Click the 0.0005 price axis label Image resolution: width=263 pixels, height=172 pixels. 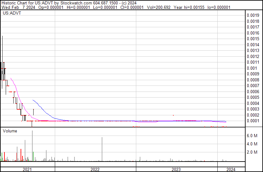pos(253,97)
